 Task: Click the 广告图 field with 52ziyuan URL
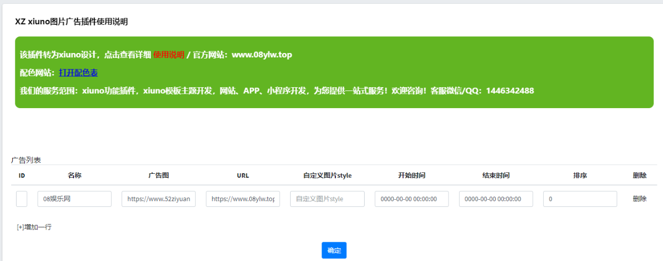(159, 199)
